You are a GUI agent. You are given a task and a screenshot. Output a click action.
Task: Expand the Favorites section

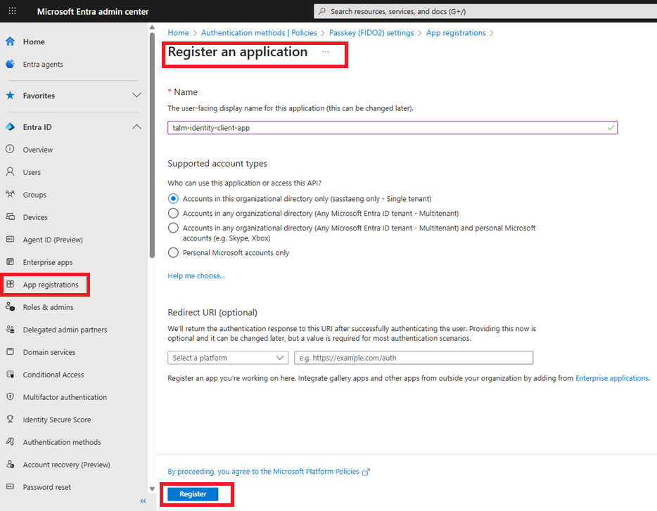click(136, 96)
